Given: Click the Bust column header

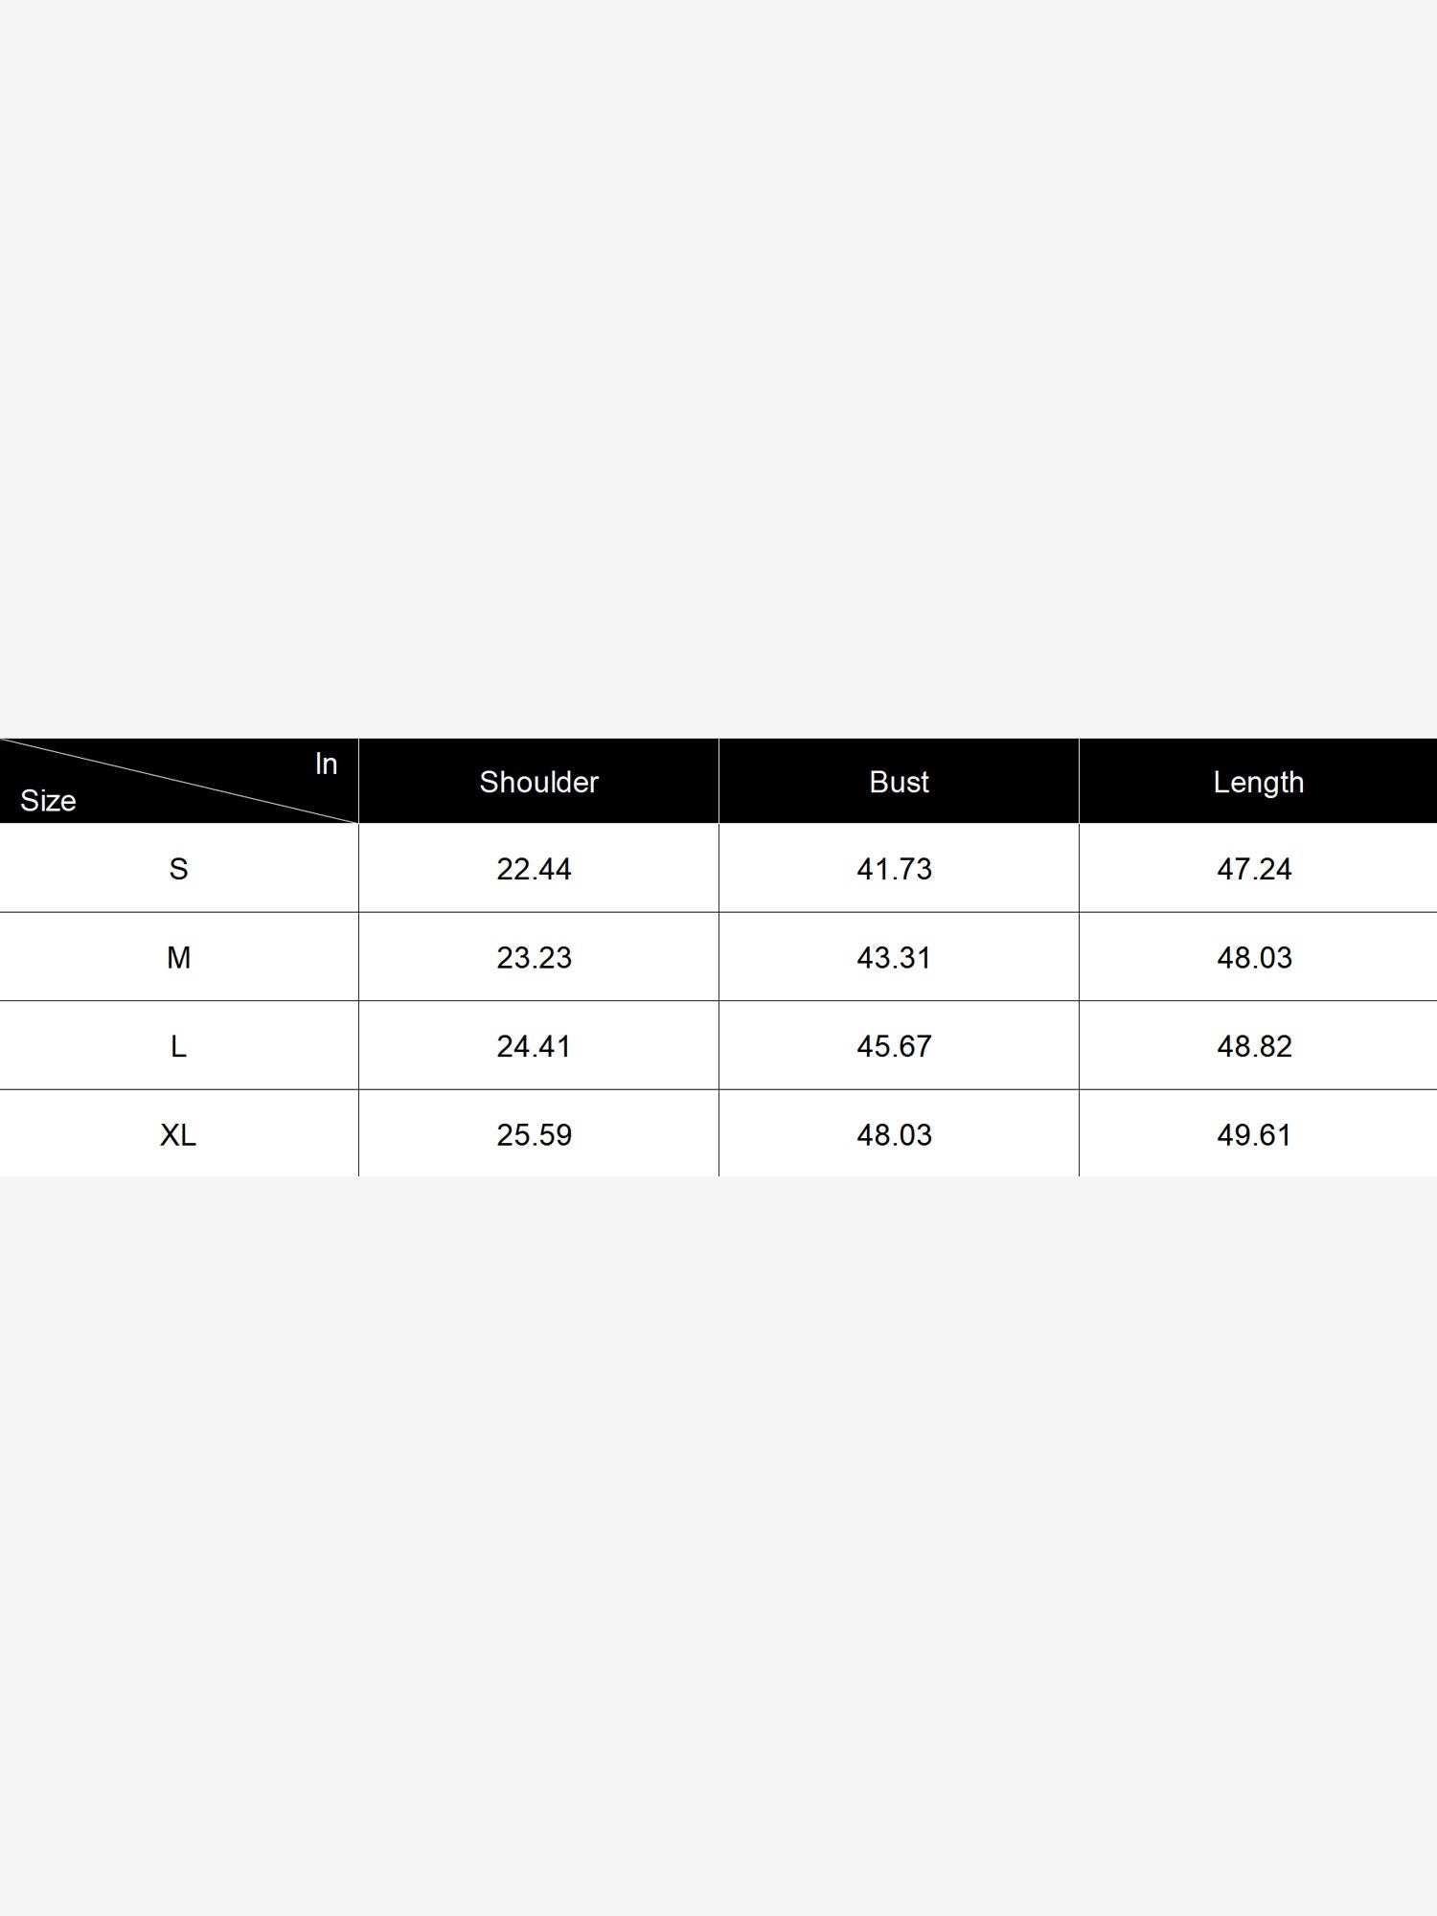Looking at the screenshot, I should pyautogui.click(x=899, y=782).
